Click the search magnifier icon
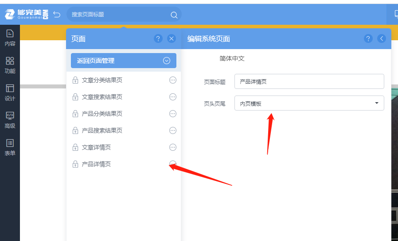 pos(174,15)
